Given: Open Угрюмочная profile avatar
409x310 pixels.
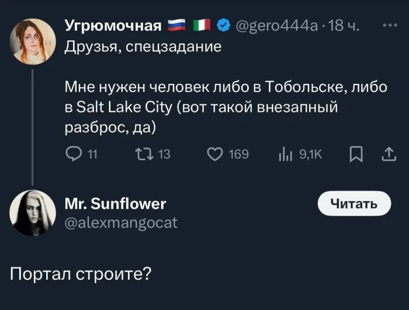Looking at the screenshot, I should coord(33,41).
